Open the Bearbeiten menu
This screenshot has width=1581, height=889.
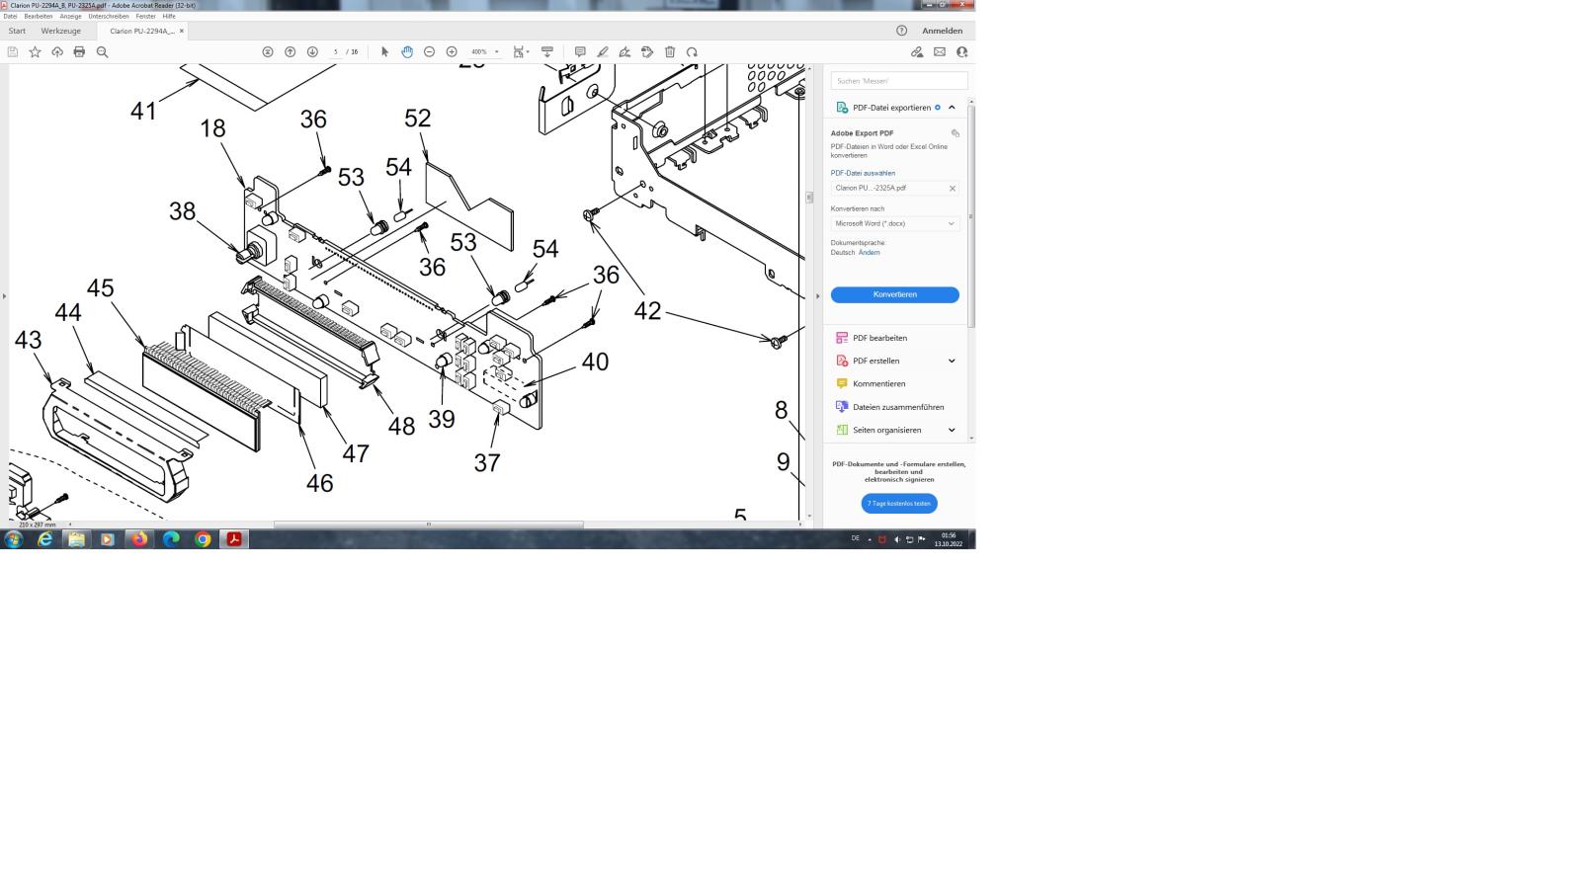39,16
